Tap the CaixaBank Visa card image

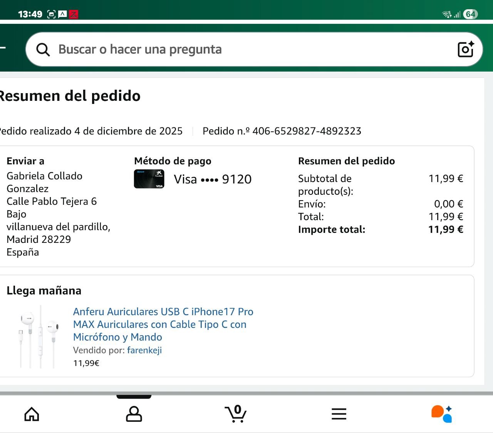149,179
